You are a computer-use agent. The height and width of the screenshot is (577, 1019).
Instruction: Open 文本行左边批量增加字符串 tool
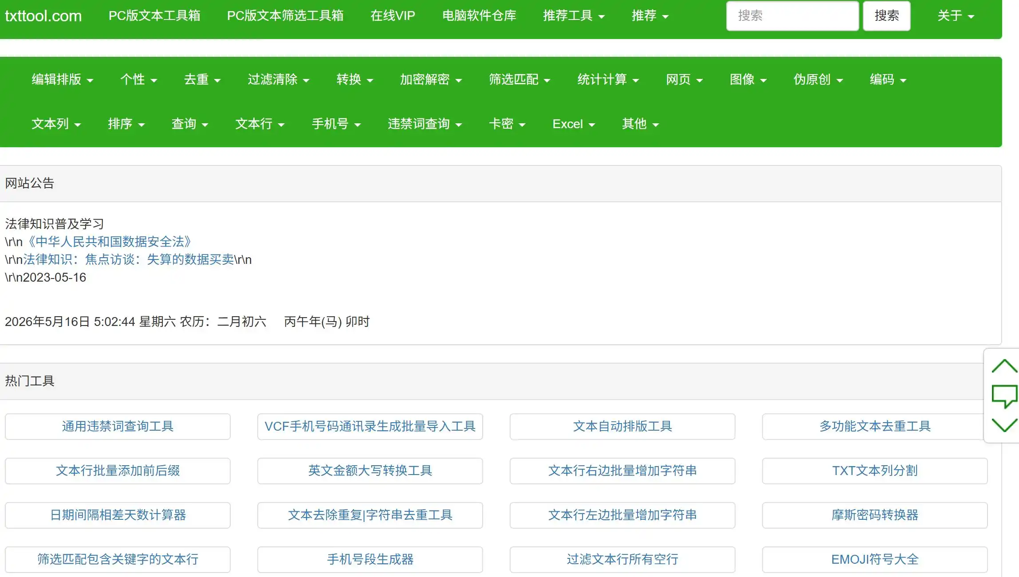tap(622, 515)
